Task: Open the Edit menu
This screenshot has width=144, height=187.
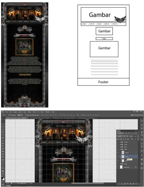Action: tap(11, 112)
